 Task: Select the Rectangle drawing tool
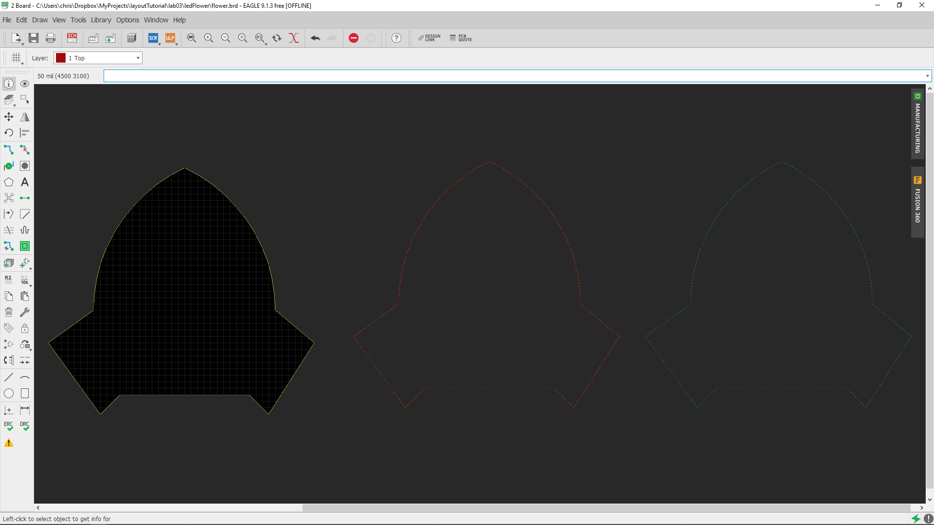point(25,393)
